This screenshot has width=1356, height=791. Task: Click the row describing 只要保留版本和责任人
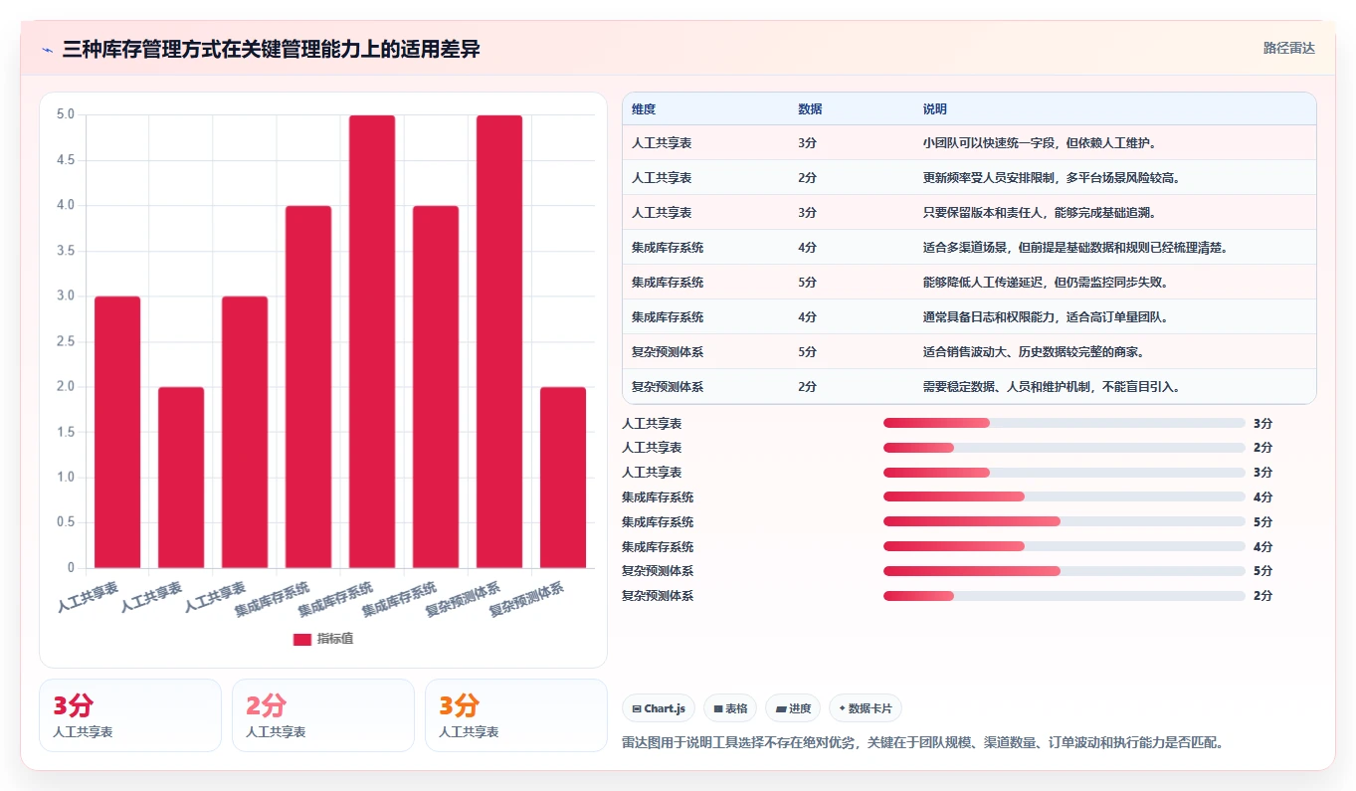[x=969, y=213]
